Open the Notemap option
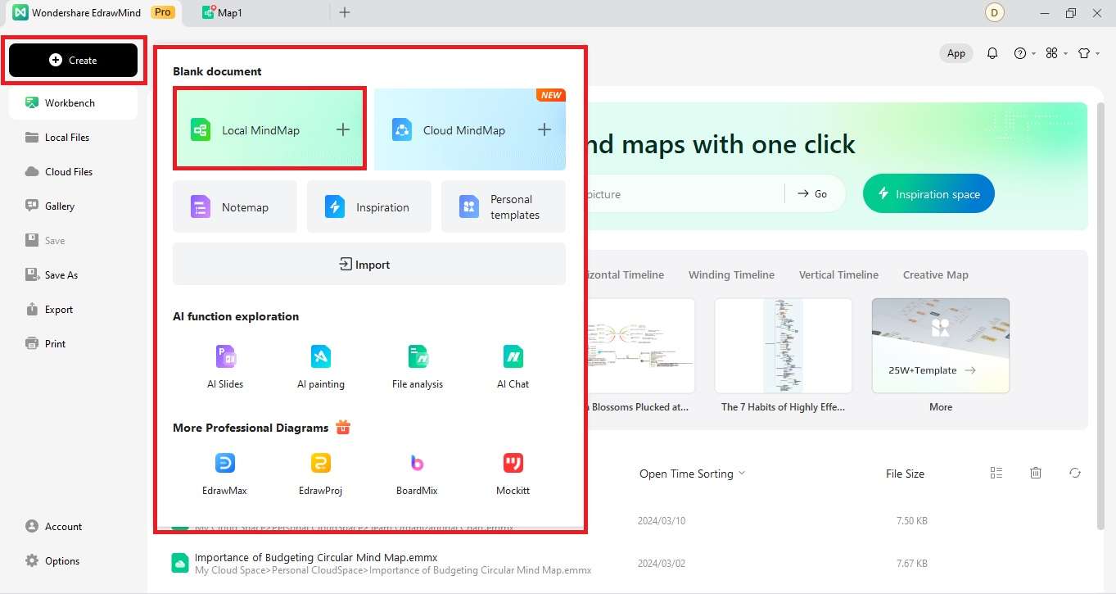This screenshot has height=594, width=1116. [235, 207]
